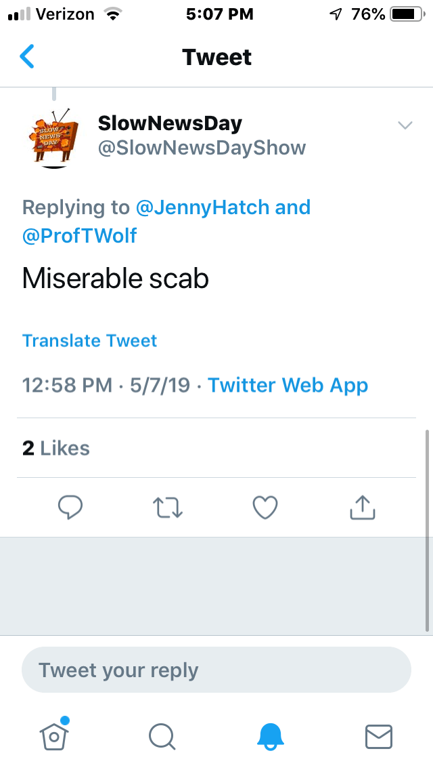Open the Twitter Web App source link

[x=288, y=386]
